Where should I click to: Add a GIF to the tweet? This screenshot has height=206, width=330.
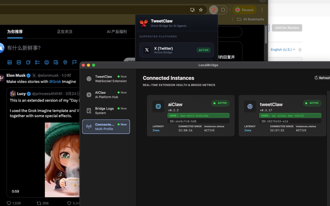pyautogui.click(x=19, y=62)
